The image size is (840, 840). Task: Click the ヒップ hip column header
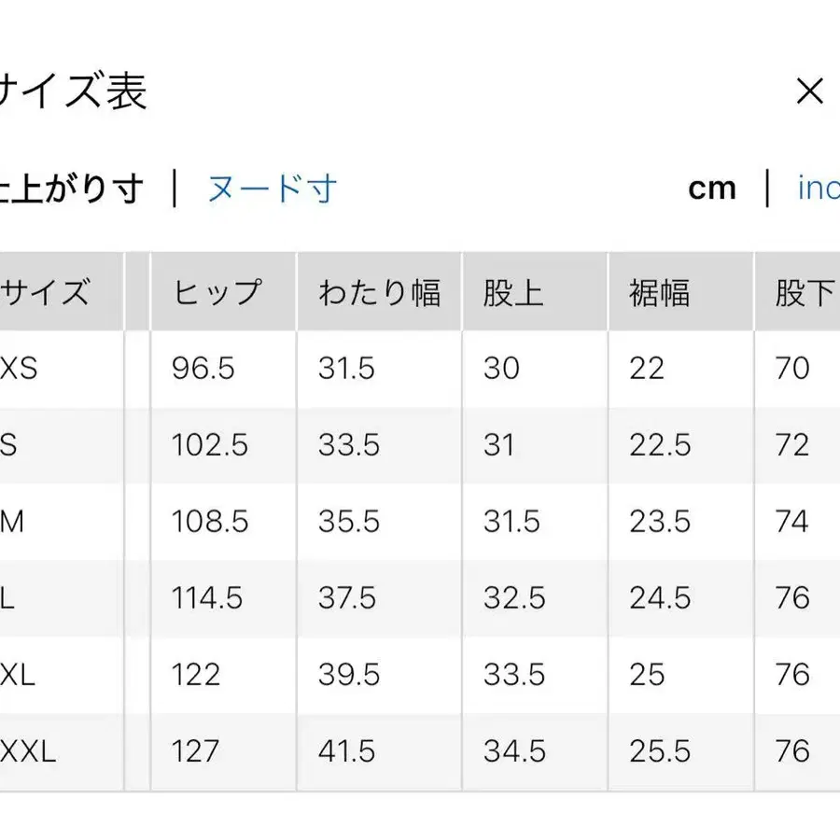216,291
